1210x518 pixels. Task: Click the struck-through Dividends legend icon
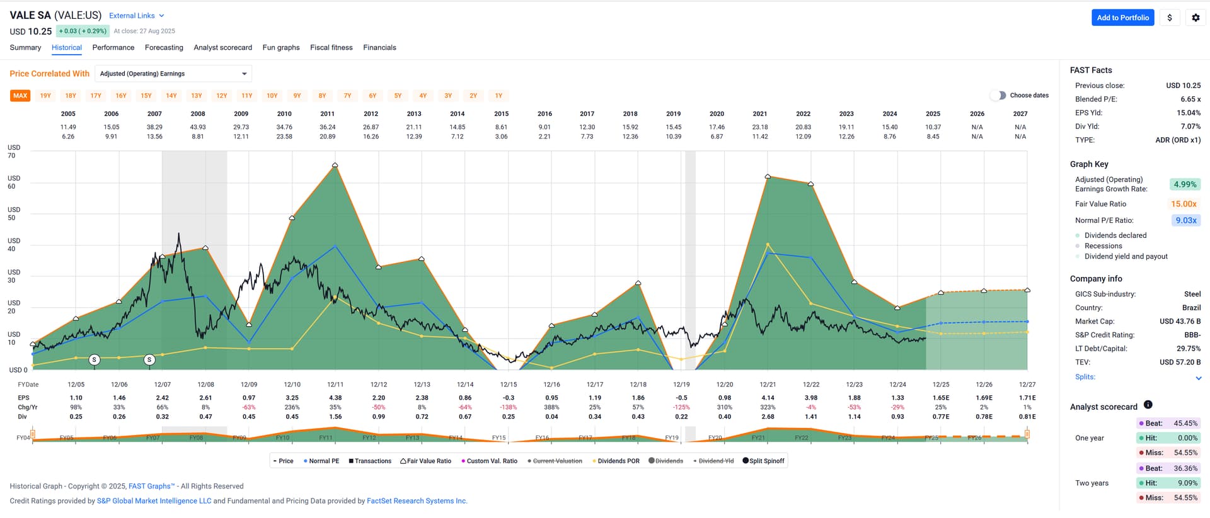coord(652,461)
